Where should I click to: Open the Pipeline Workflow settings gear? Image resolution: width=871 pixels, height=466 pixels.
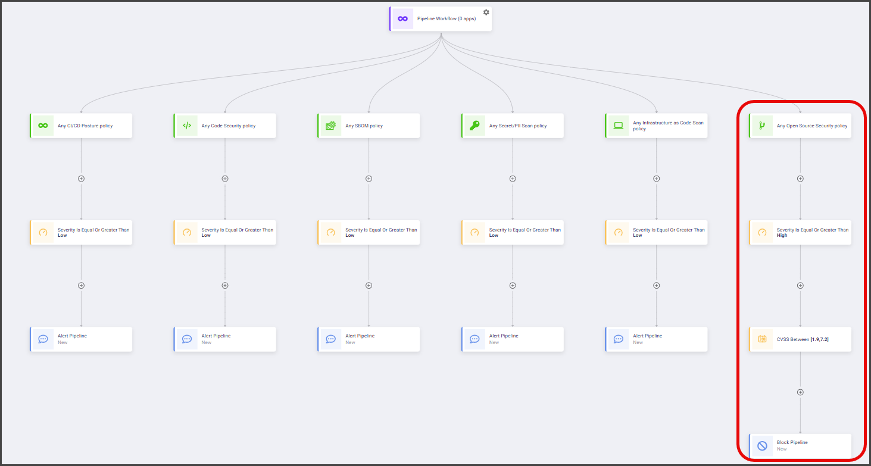coord(486,12)
